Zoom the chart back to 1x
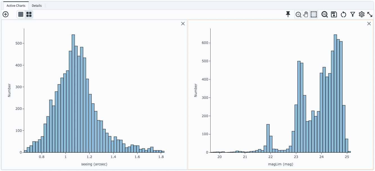The image size is (375, 171). 325,14
